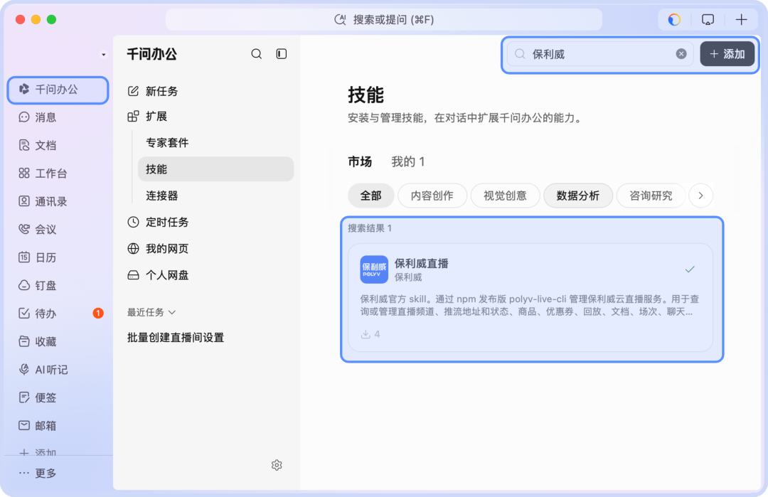Collapse the panel with the sidebar toggle icon
Viewport: 768px width, 497px height.
click(x=281, y=54)
